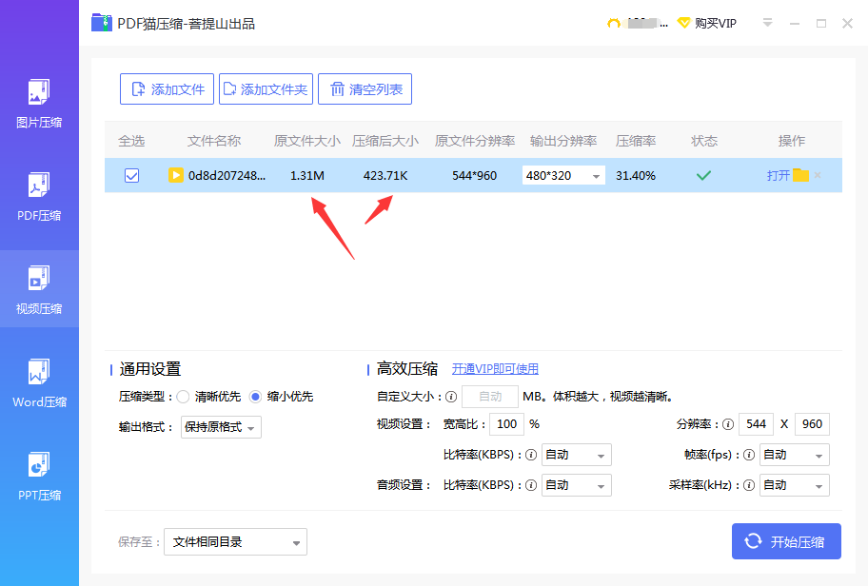868x586 pixels.
Task: Click the info icon beside video 比特率
Action: tap(531, 455)
